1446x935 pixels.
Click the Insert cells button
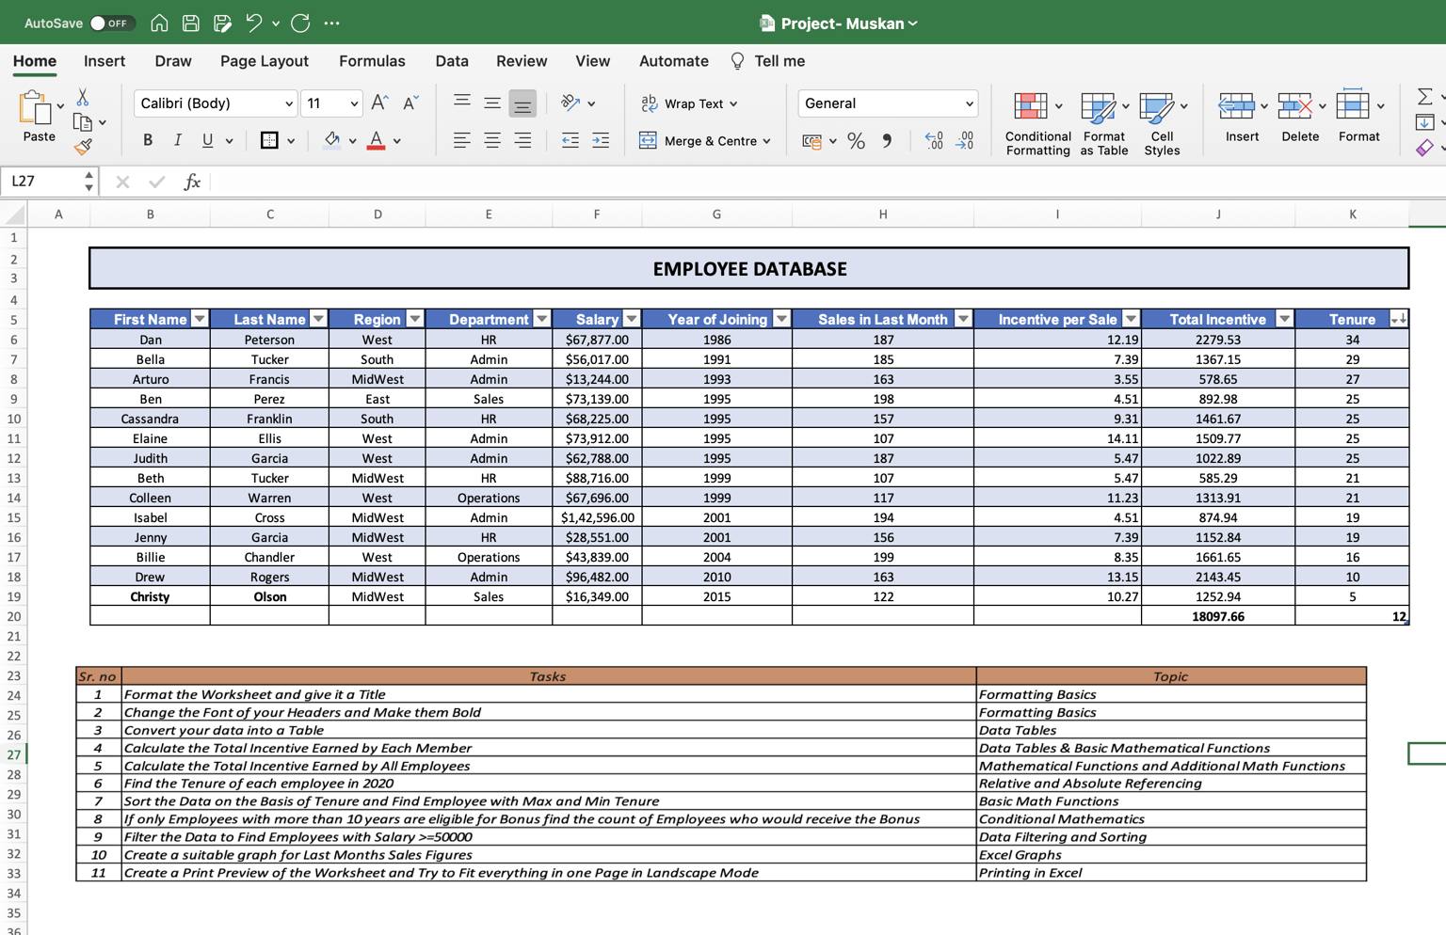[1242, 117]
